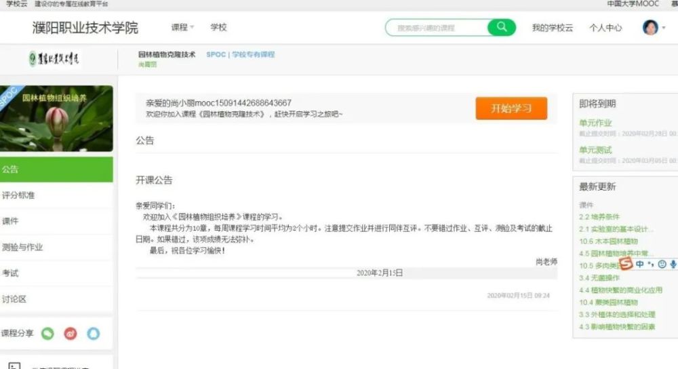The height and width of the screenshot is (369, 678).
Task: Share course via the Weibo icon
Action: point(71,334)
